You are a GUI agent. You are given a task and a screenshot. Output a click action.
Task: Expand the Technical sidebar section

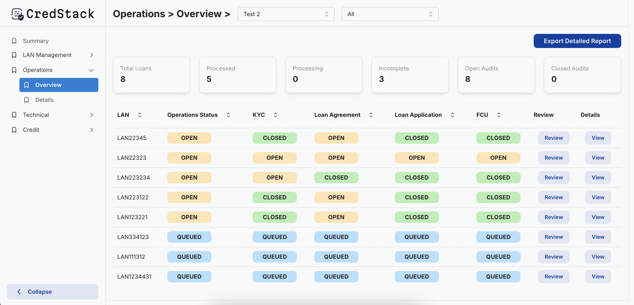click(91, 115)
